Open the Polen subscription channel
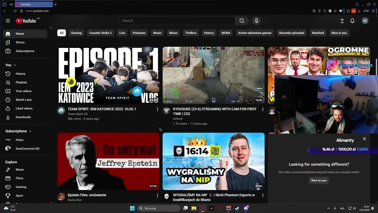Image resolution: width=378 pixels, height=213 pixels. click(x=25, y=140)
